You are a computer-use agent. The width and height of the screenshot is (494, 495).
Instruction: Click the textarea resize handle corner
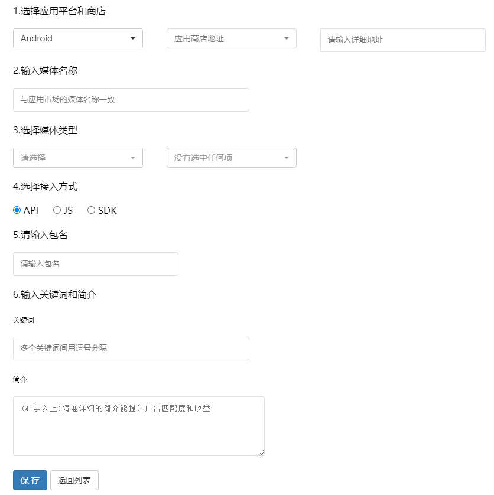click(261, 452)
